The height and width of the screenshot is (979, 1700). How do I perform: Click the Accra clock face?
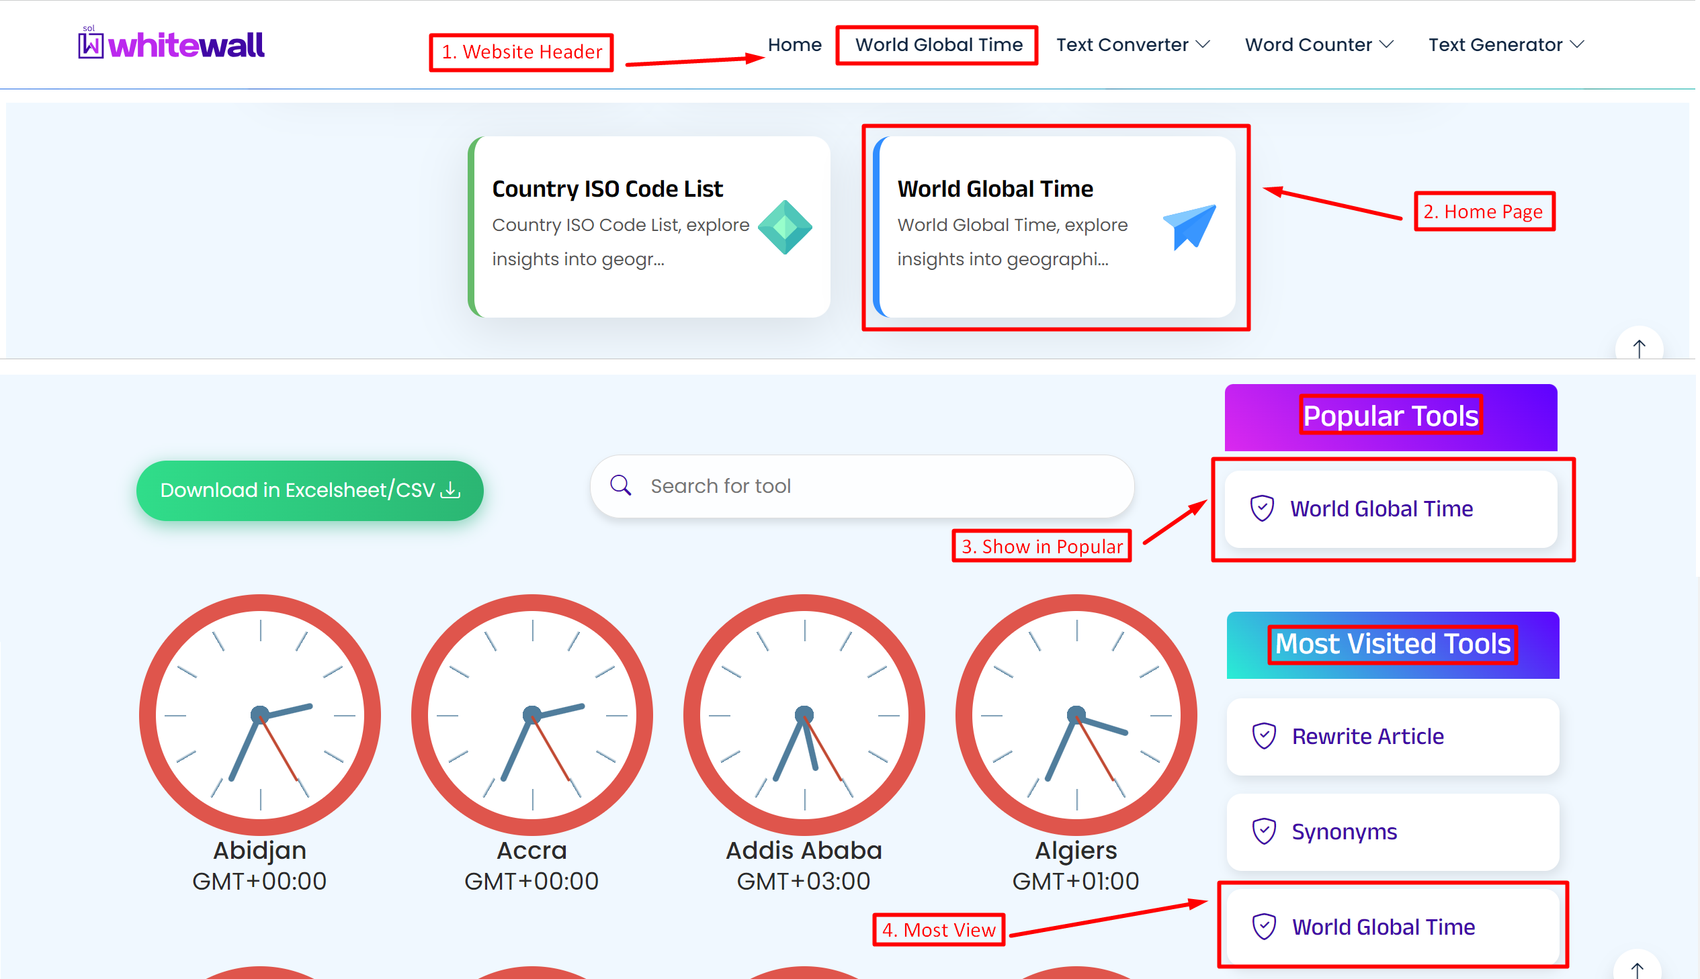click(x=532, y=714)
